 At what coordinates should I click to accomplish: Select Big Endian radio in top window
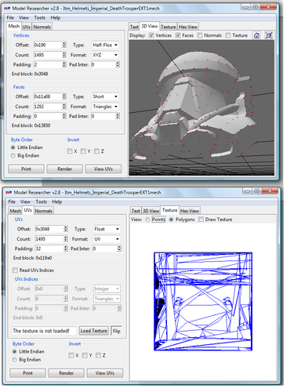[x=13, y=156]
